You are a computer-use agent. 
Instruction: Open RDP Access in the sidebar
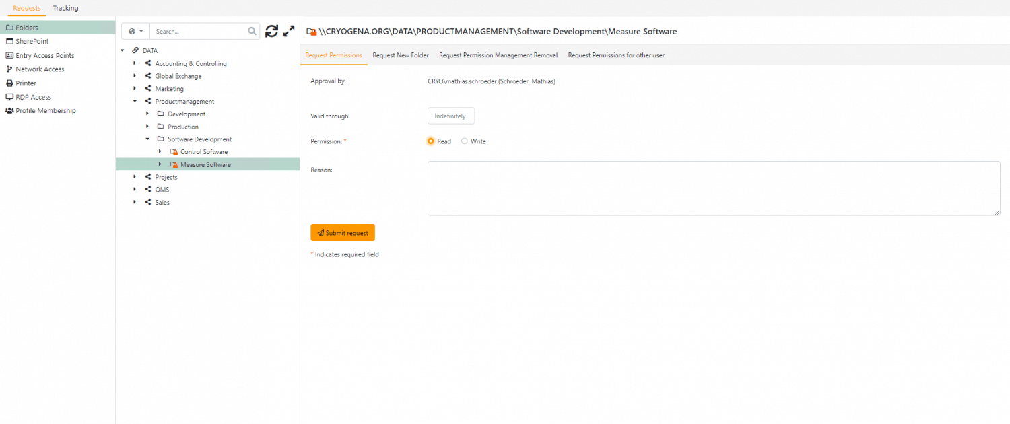click(33, 97)
